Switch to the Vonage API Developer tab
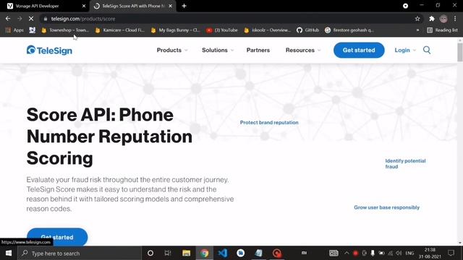The width and height of the screenshot is (463, 260). [x=44, y=6]
